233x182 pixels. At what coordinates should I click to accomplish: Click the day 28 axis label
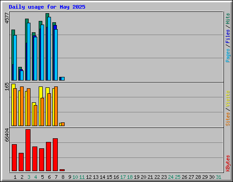click(x=198, y=177)
